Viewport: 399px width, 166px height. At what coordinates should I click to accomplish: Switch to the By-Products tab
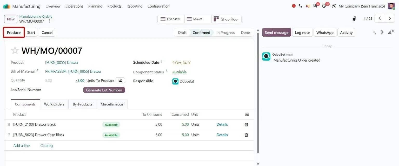[x=82, y=104]
